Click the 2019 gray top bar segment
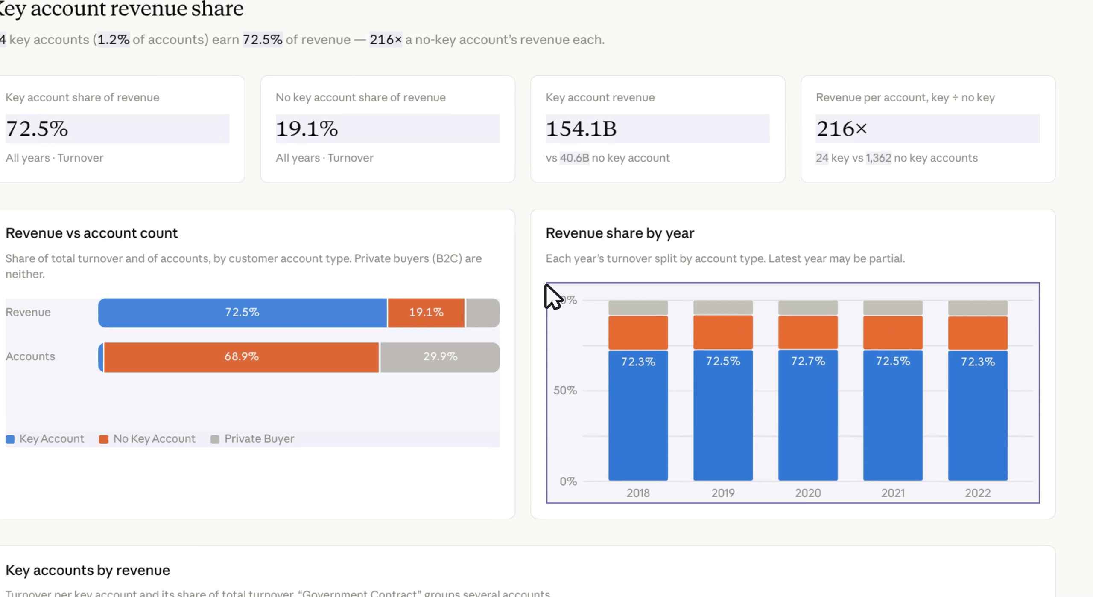The image size is (1093, 597). click(723, 307)
